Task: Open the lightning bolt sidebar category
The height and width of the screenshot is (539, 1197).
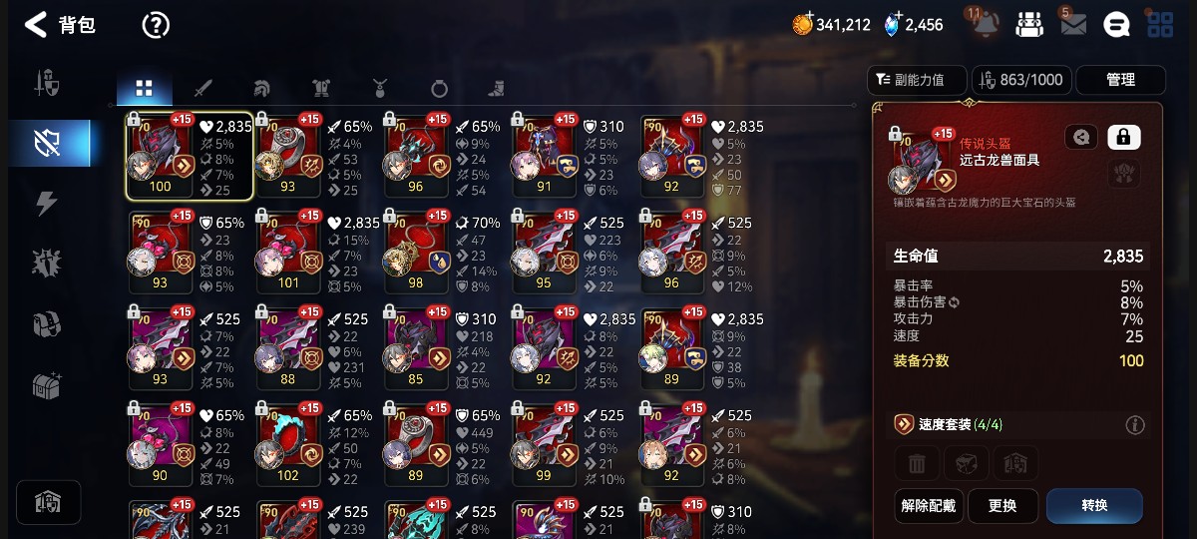Action: tap(47, 204)
